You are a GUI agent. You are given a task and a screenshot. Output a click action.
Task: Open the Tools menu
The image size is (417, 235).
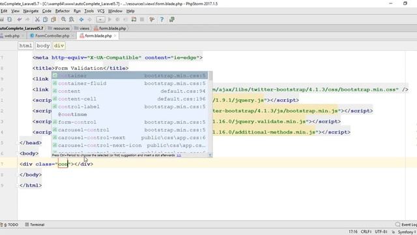coord(89,11)
